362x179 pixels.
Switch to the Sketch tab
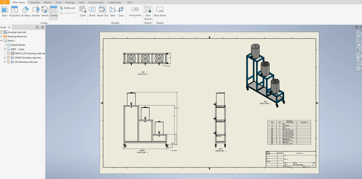pos(48,2)
